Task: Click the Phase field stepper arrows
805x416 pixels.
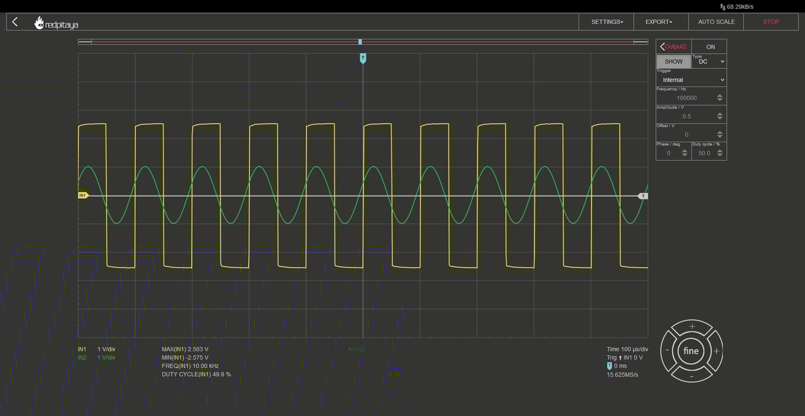Action: 684,153
